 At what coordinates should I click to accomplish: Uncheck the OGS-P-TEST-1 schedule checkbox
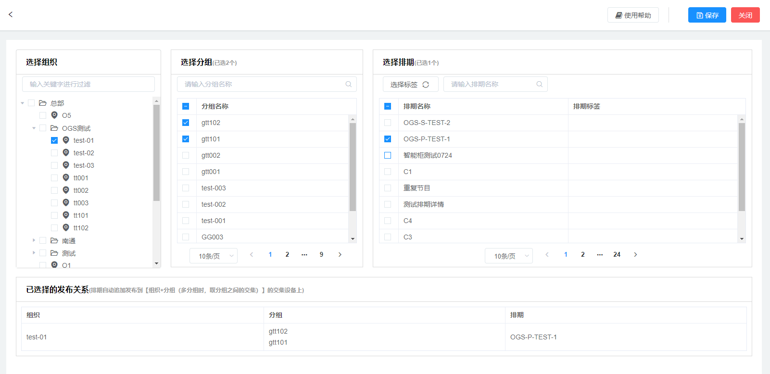coord(388,139)
